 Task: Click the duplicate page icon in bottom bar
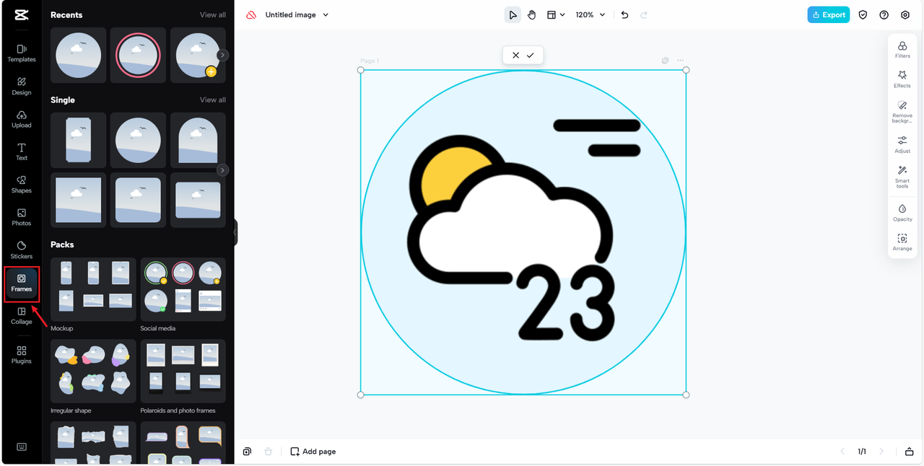(247, 452)
